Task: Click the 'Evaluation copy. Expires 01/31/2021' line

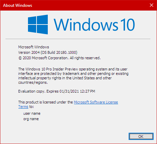Action: click(x=57, y=91)
